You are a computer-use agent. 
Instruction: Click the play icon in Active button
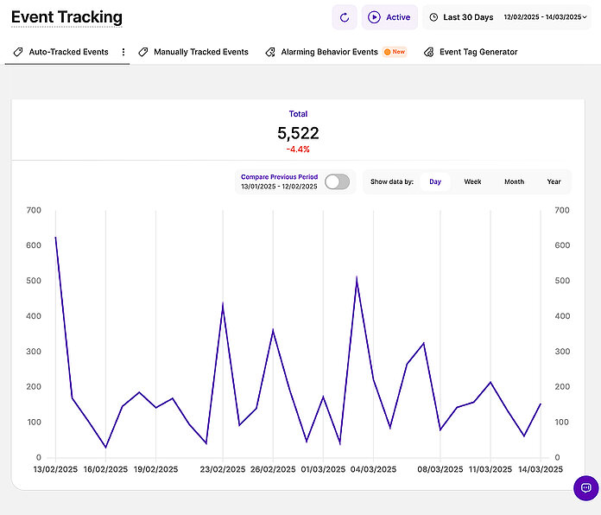pos(374,17)
